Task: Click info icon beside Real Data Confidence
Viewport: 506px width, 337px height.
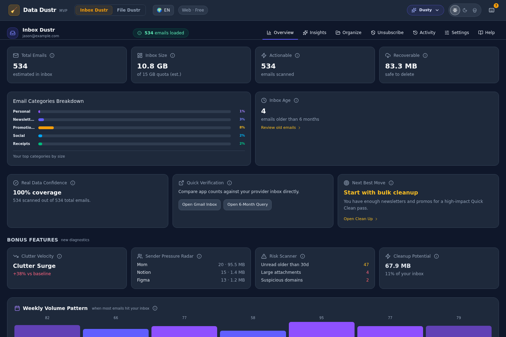Action: click(73, 183)
